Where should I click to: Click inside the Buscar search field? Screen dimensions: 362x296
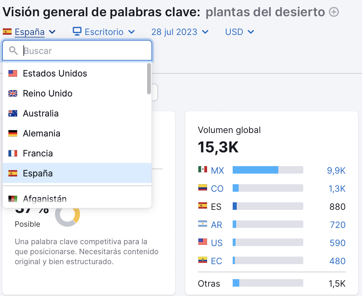point(78,51)
